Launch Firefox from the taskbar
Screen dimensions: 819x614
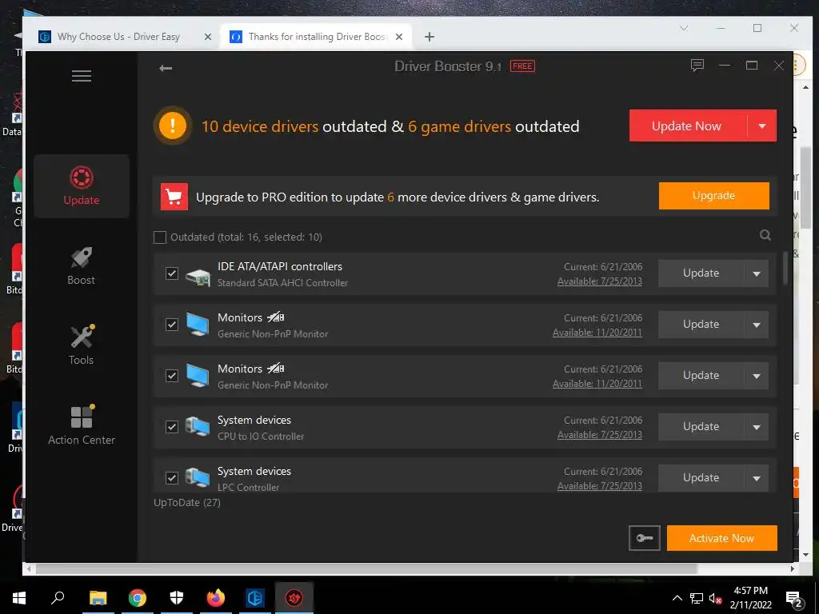click(x=216, y=598)
